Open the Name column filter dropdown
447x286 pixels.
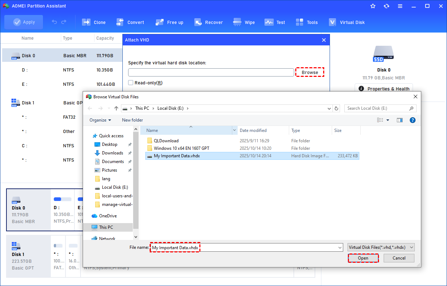coord(235,130)
